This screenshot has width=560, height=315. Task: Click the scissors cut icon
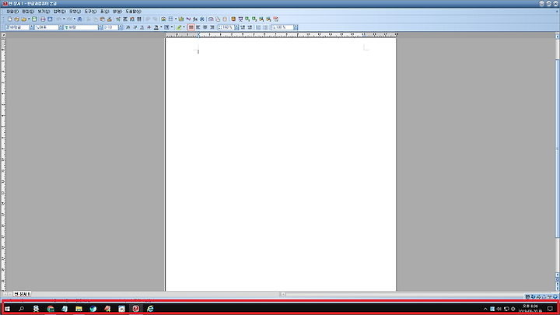click(89, 19)
